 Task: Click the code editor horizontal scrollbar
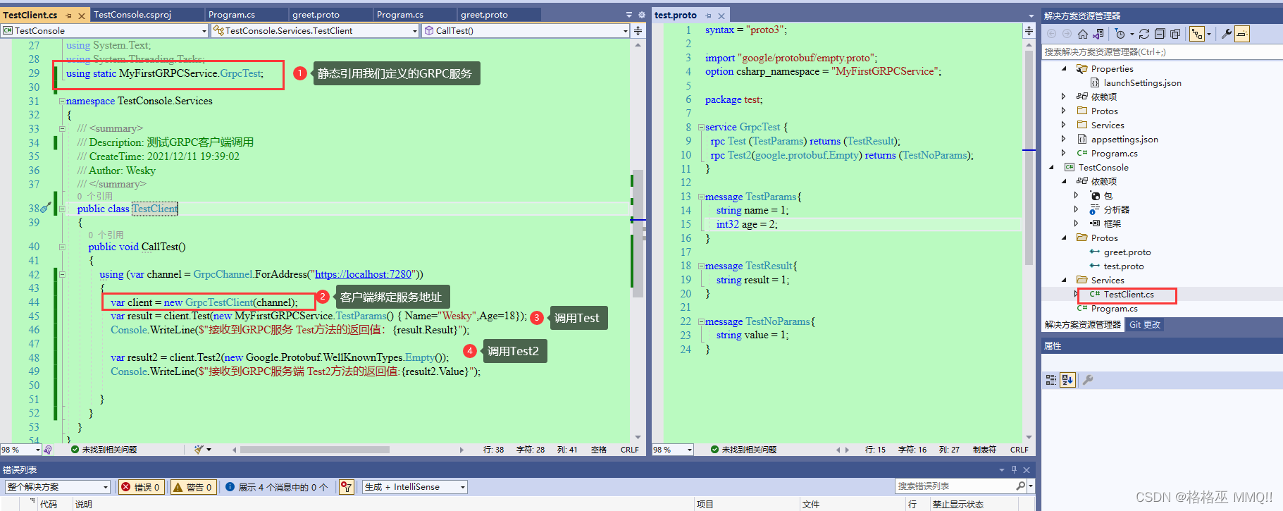click(315, 450)
